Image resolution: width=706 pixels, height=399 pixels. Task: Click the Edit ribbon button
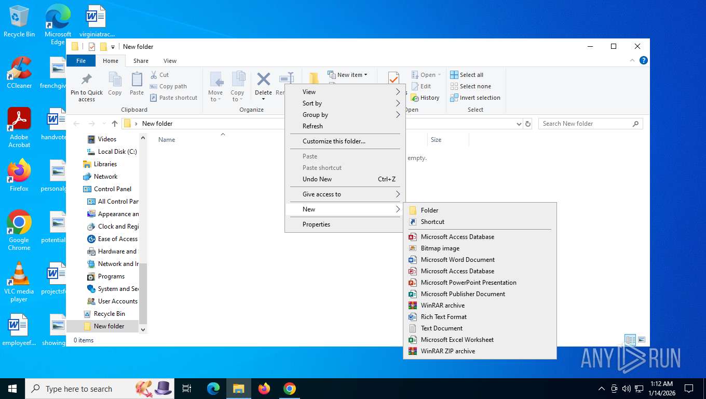click(x=421, y=86)
